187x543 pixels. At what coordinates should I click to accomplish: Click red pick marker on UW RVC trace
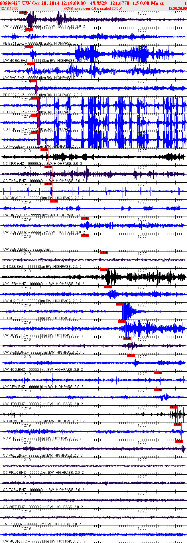click(31, 64)
